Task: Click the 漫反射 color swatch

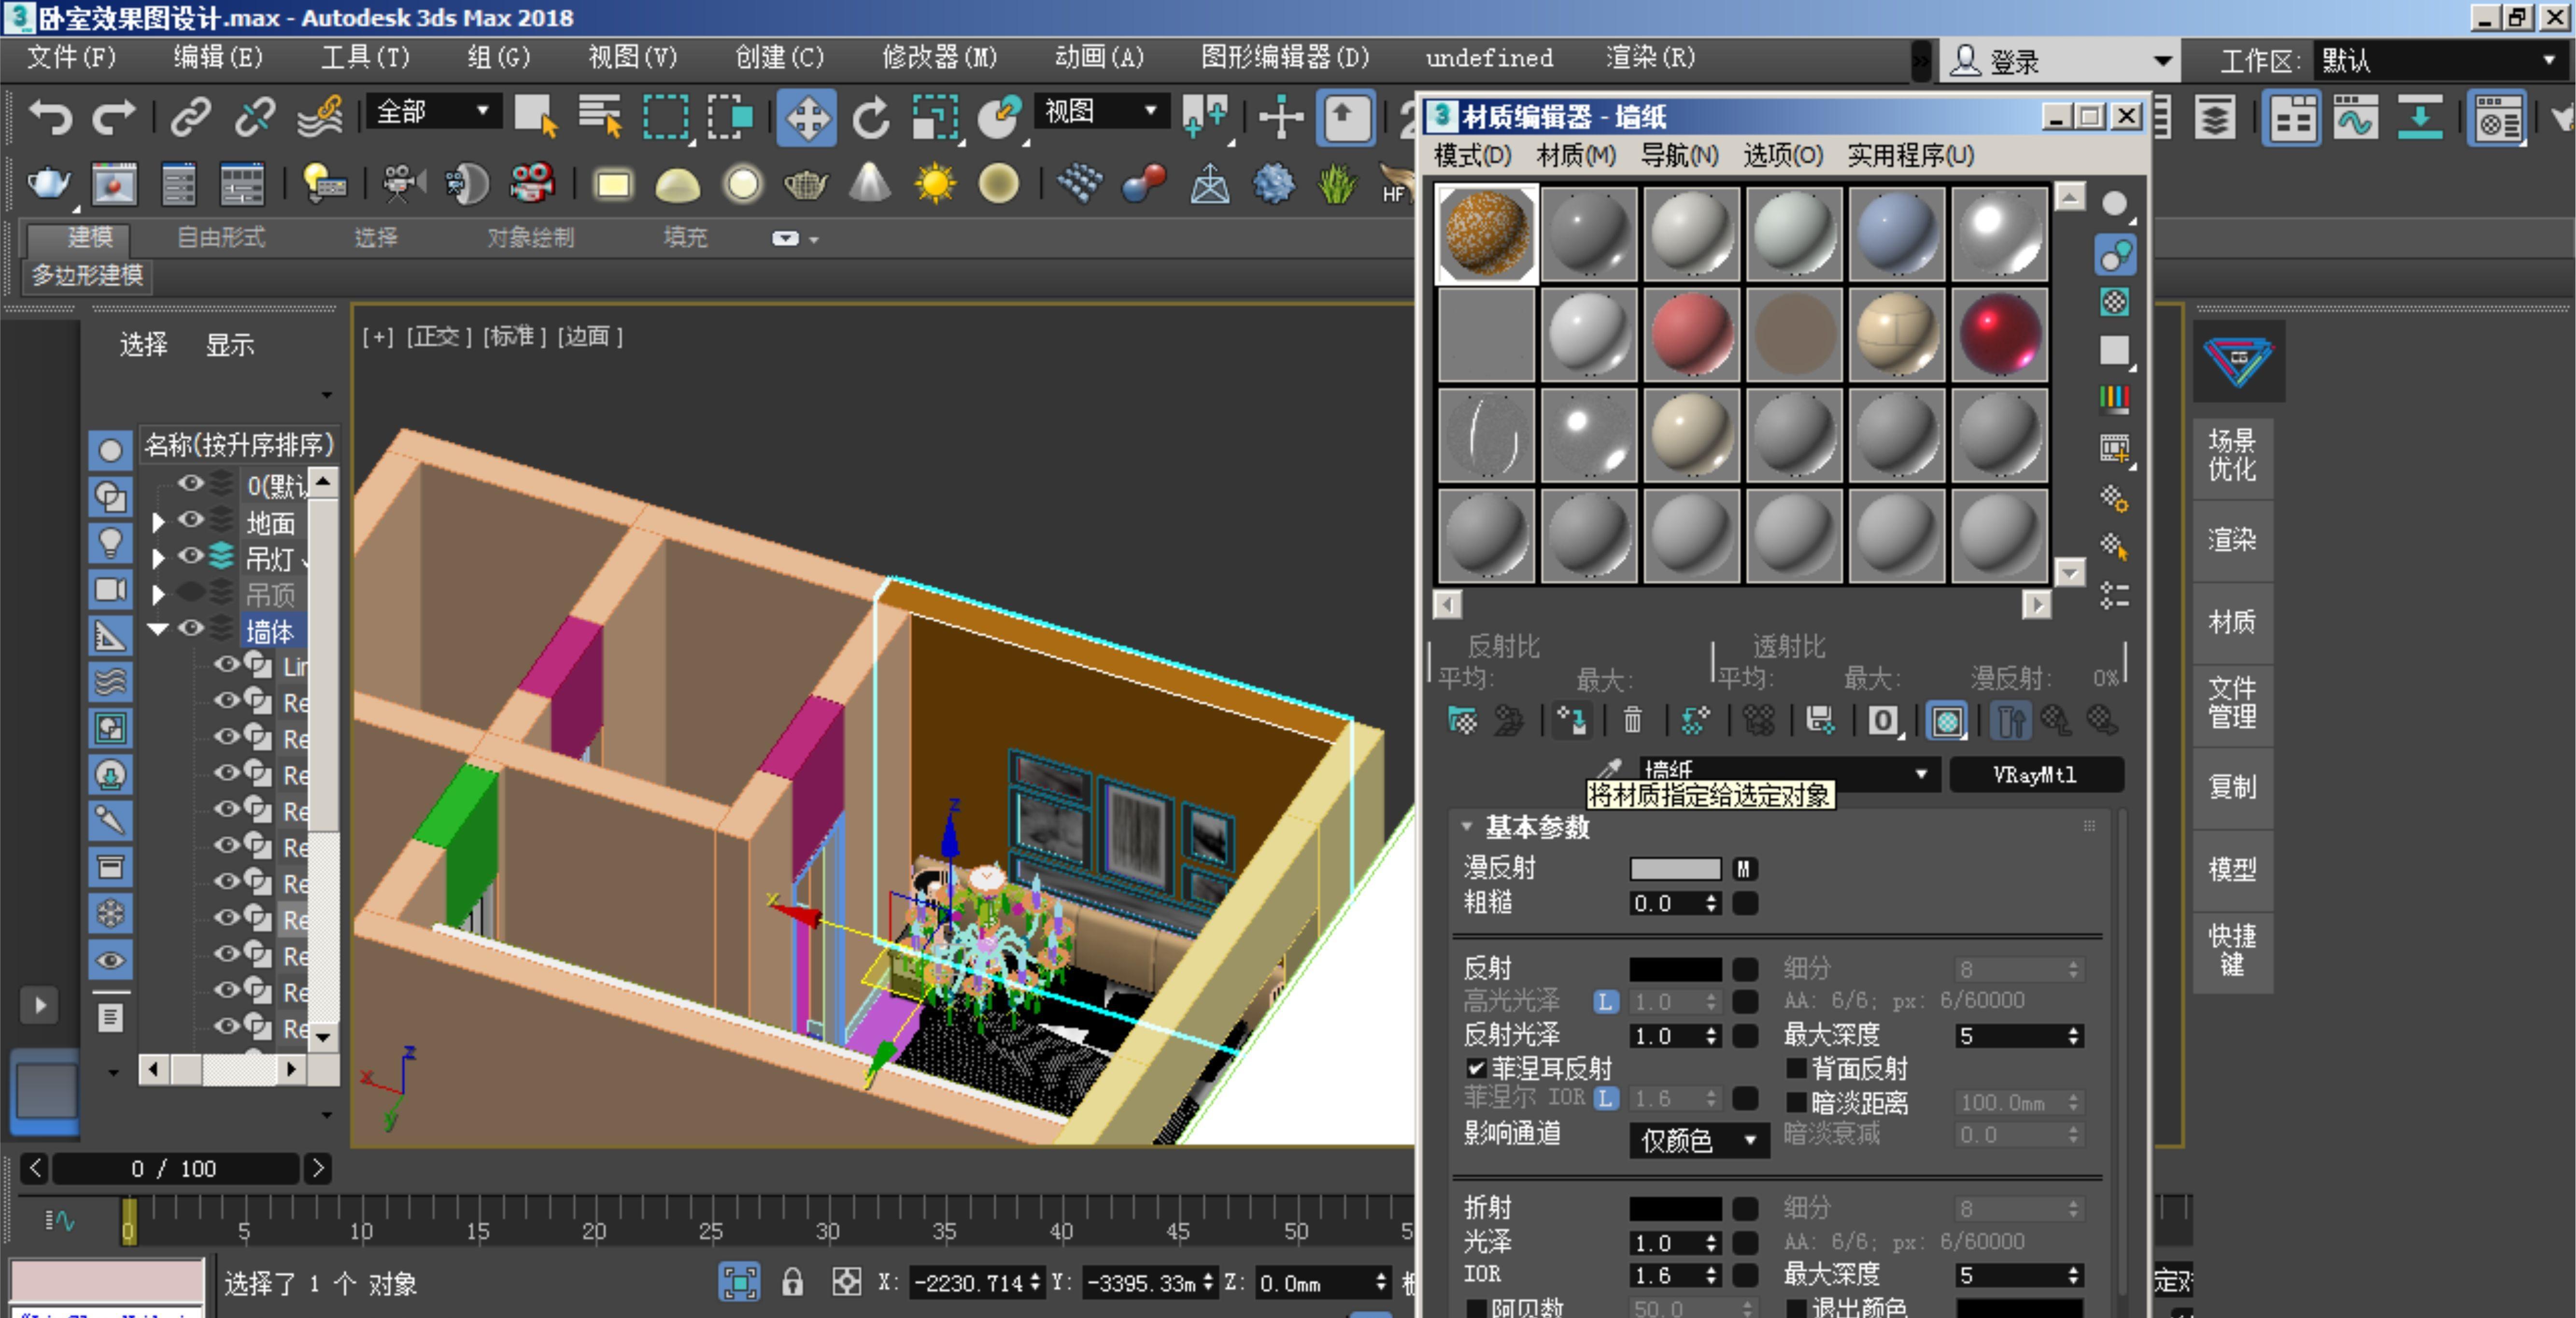Action: pos(1675,869)
